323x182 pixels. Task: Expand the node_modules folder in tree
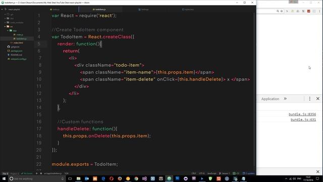(x=5, y=22)
